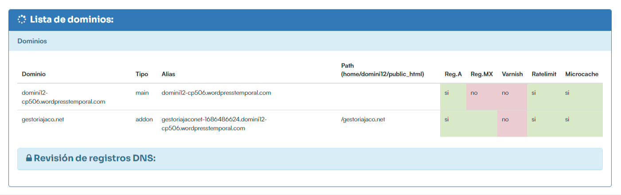Screen dimensions: 621x195
Task: Click alias gestoriajaconet-1686486624 cell
Action: point(214,124)
